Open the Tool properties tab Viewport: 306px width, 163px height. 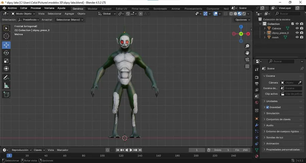click(x=257, y=69)
